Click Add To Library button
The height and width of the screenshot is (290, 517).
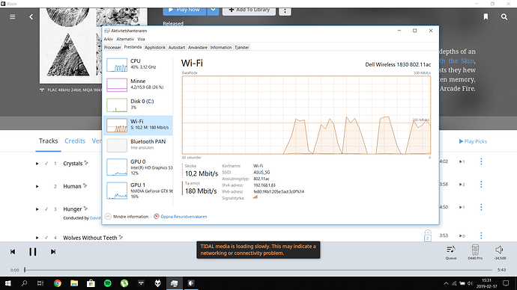point(249,10)
